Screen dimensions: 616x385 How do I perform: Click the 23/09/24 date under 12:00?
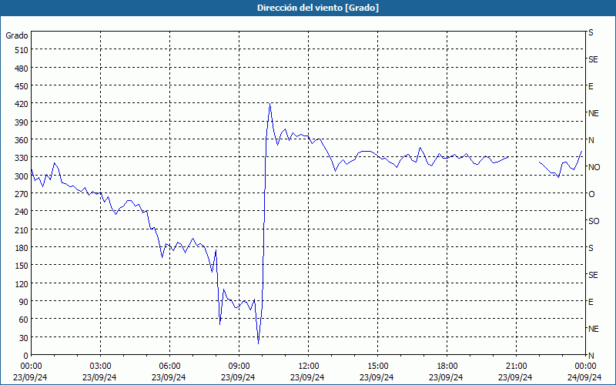click(307, 377)
